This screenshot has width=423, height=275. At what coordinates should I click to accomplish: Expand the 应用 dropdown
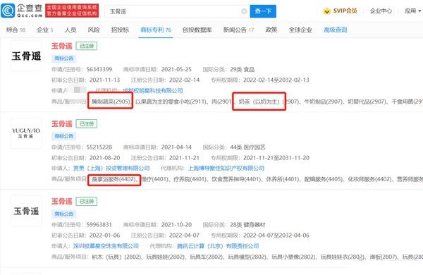[x=412, y=11]
